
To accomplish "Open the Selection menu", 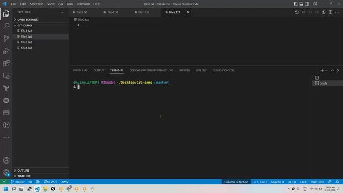I will [36, 4].
